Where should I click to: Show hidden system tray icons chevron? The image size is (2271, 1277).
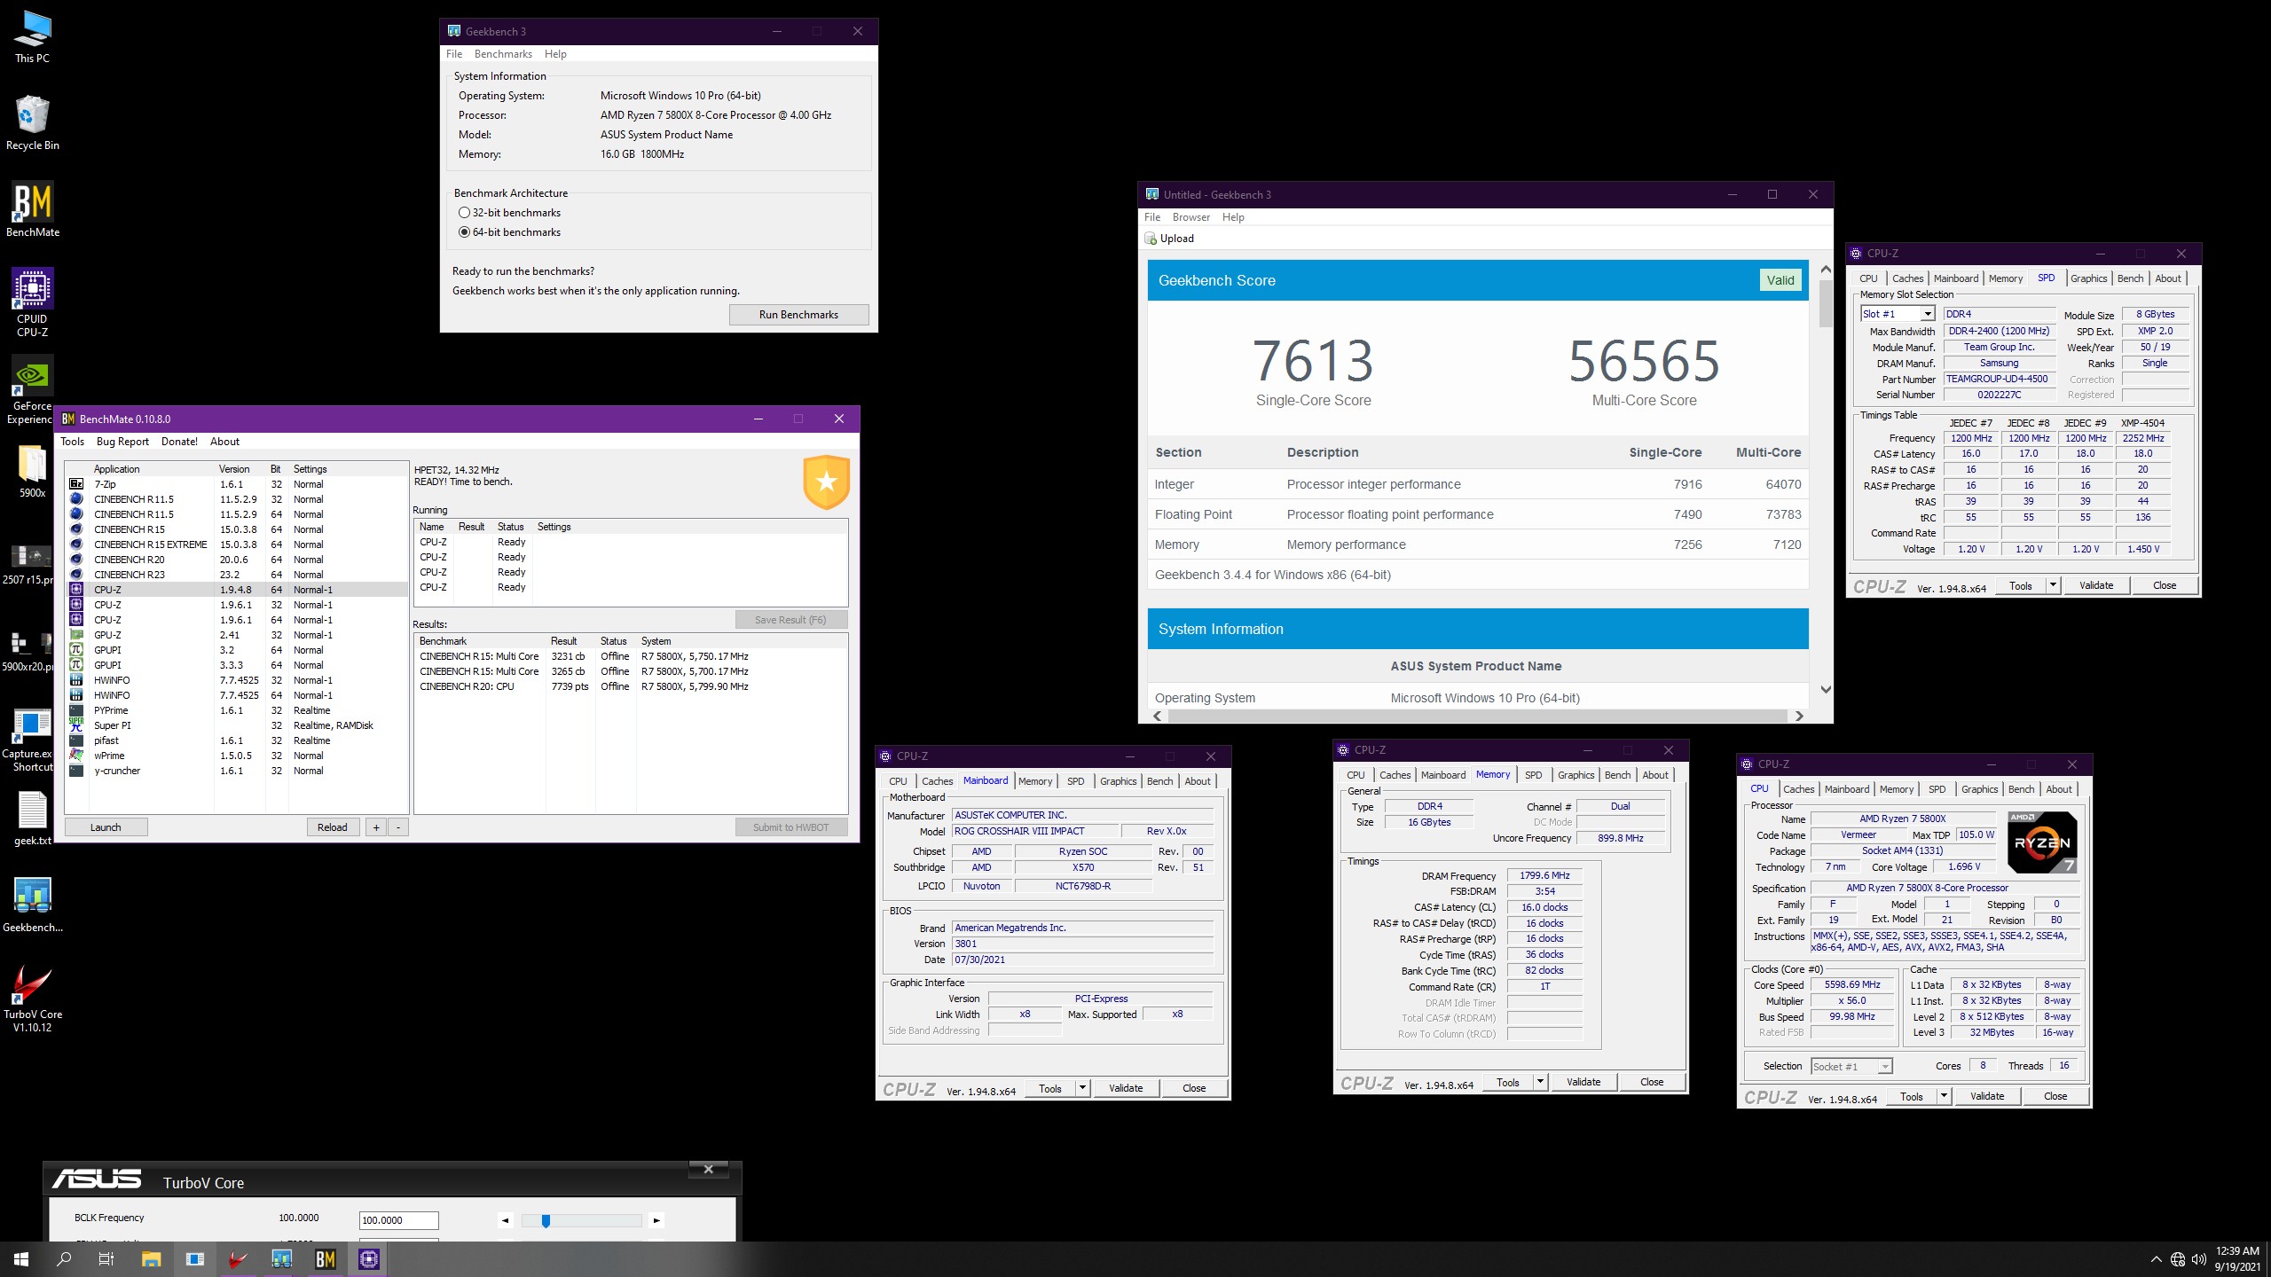coord(2157,1259)
